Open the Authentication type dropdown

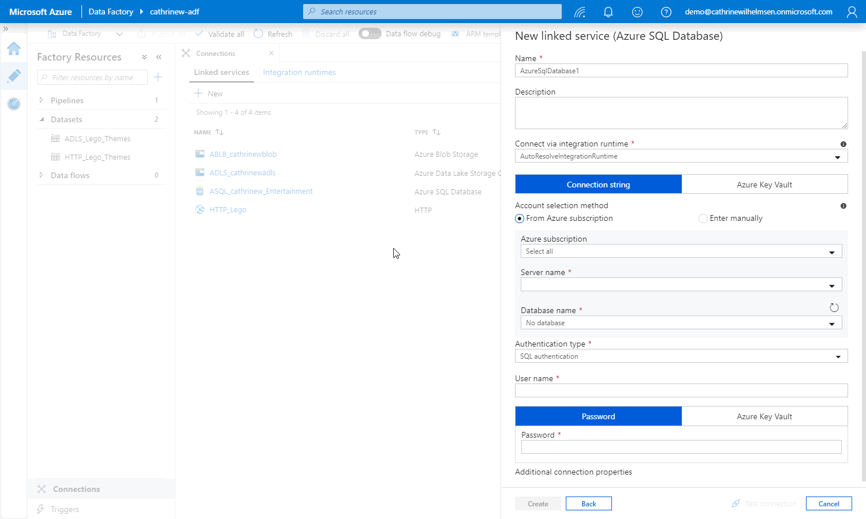[x=681, y=356]
